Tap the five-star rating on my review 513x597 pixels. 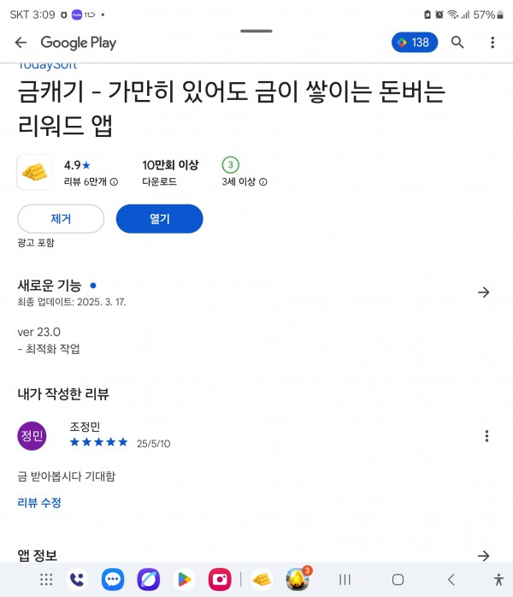99,442
